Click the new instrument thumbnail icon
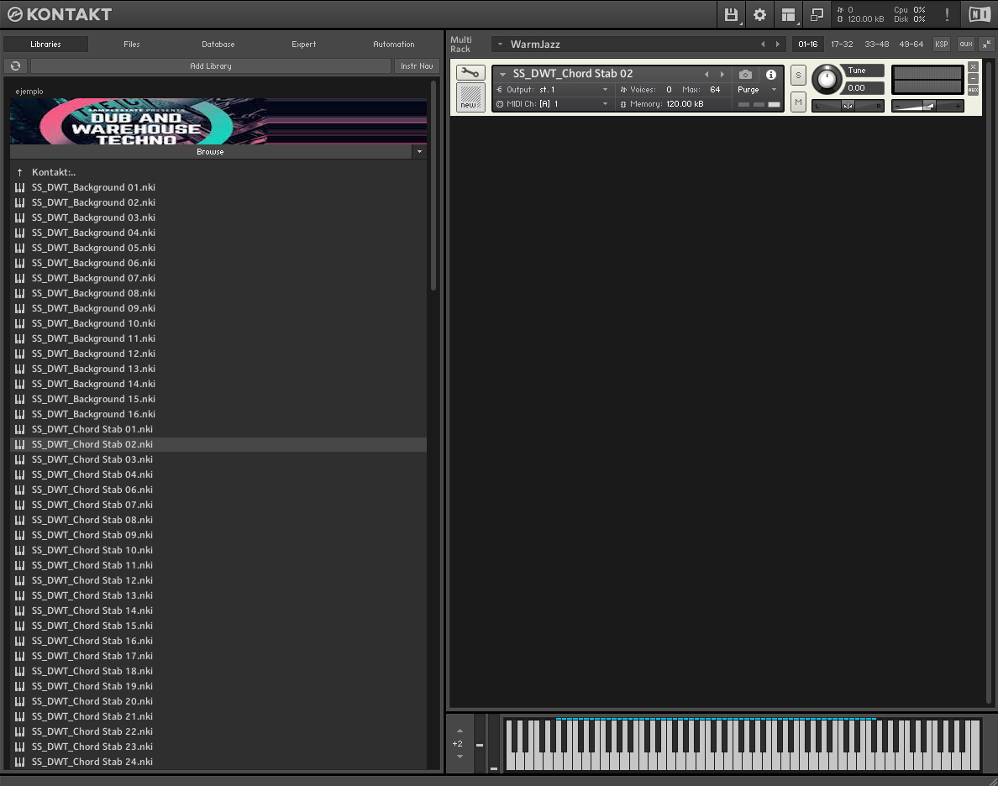 point(470,97)
